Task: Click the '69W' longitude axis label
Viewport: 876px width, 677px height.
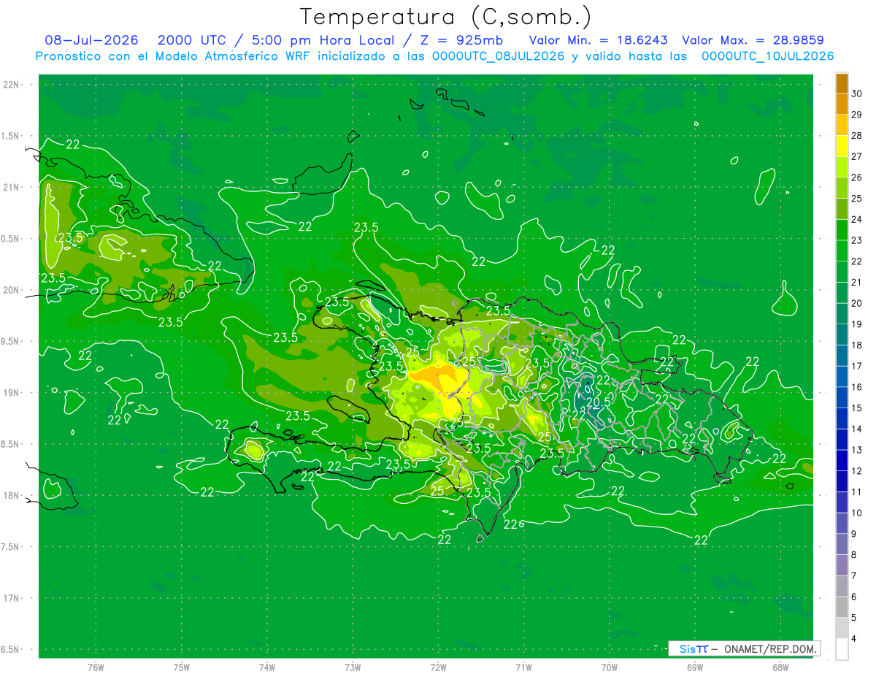Action: 695,668
